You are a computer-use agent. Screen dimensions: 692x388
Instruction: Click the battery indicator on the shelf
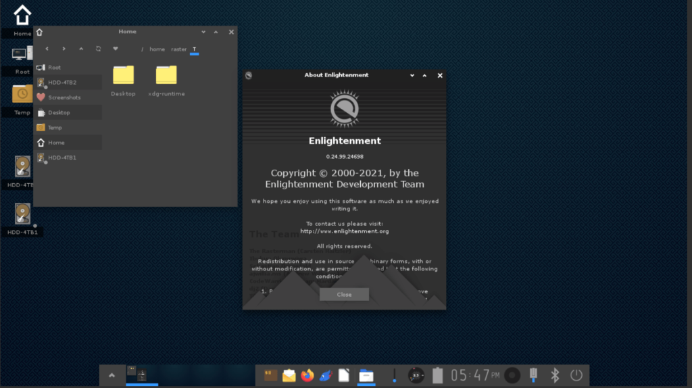437,375
